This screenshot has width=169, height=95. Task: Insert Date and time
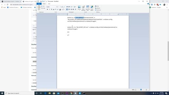(88, 8)
